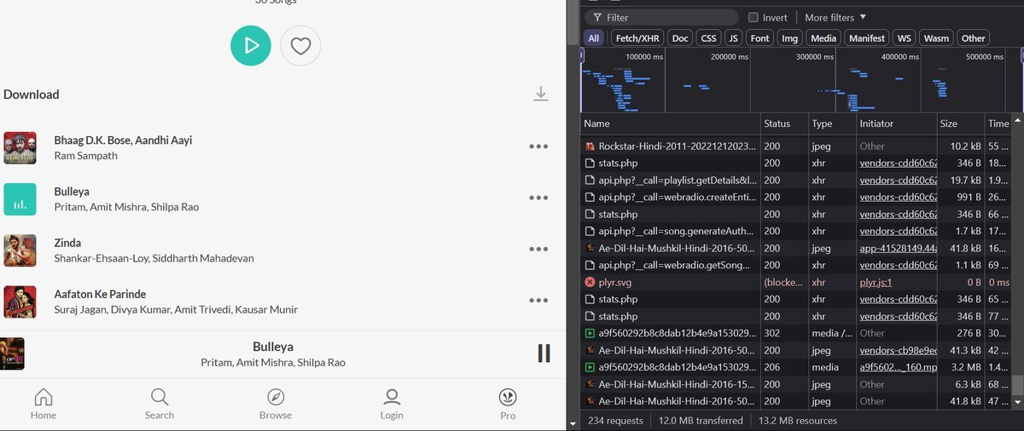Screen dimensions: 1024x431
Task: Open the plyr.js:1 initiator link
Action: (x=876, y=282)
